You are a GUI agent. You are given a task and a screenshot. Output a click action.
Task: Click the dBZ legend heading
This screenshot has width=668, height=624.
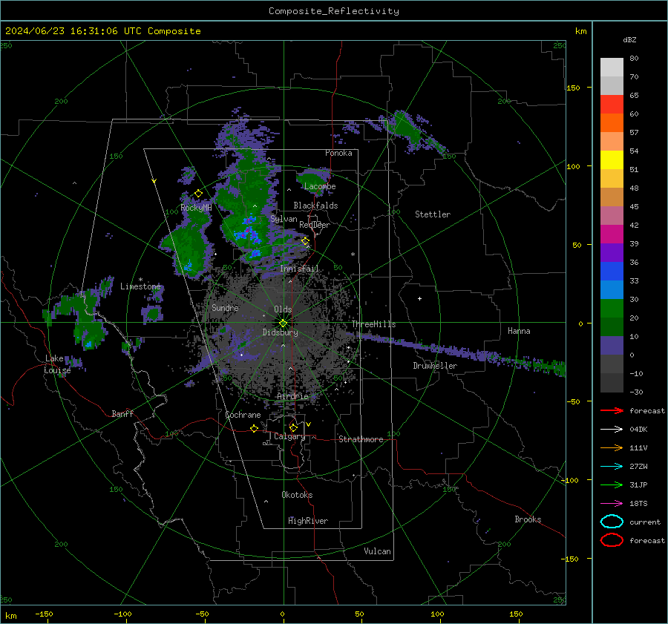pyautogui.click(x=629, y=40)
